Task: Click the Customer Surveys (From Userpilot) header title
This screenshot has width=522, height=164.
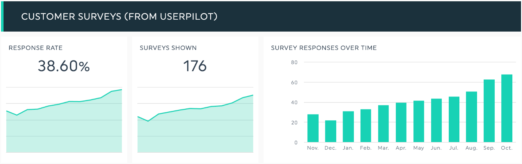Action: point(119,16)
